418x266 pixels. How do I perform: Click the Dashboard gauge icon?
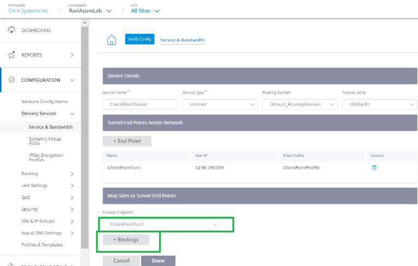[11, 30]
